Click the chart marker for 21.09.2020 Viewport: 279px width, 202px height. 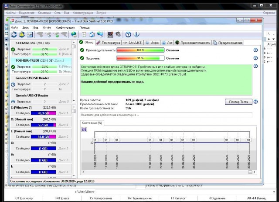click(150, 140)
